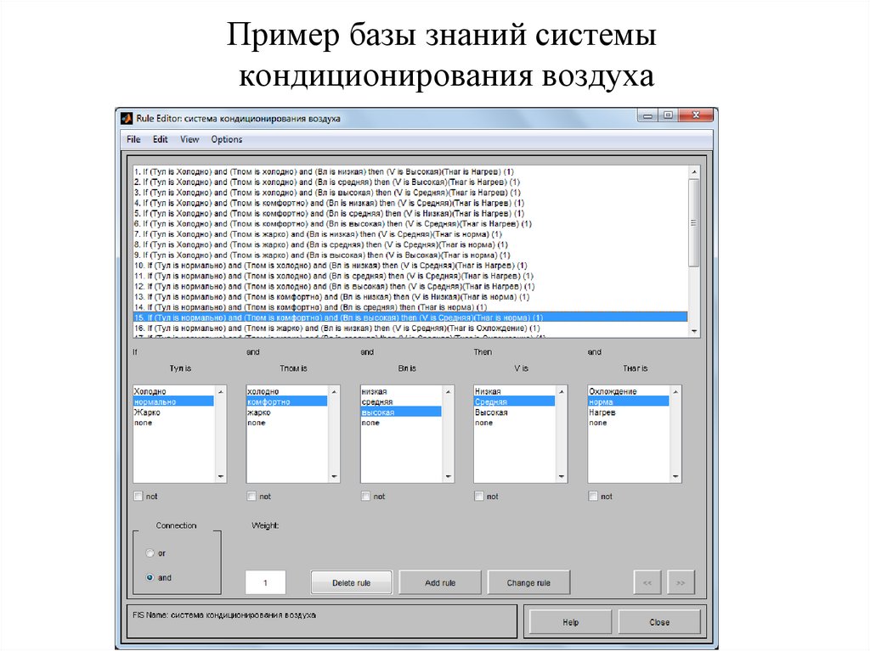The image size is (870, 651).
Task: Click the Weight input field
Action: point(265,582)
